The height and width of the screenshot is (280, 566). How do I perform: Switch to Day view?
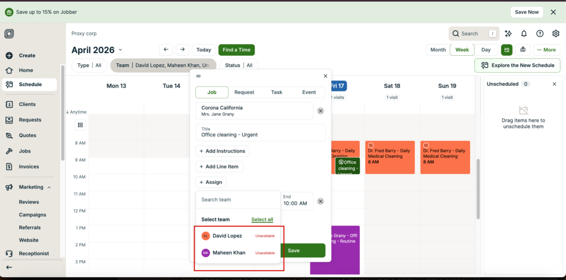[x=486, y=50]
